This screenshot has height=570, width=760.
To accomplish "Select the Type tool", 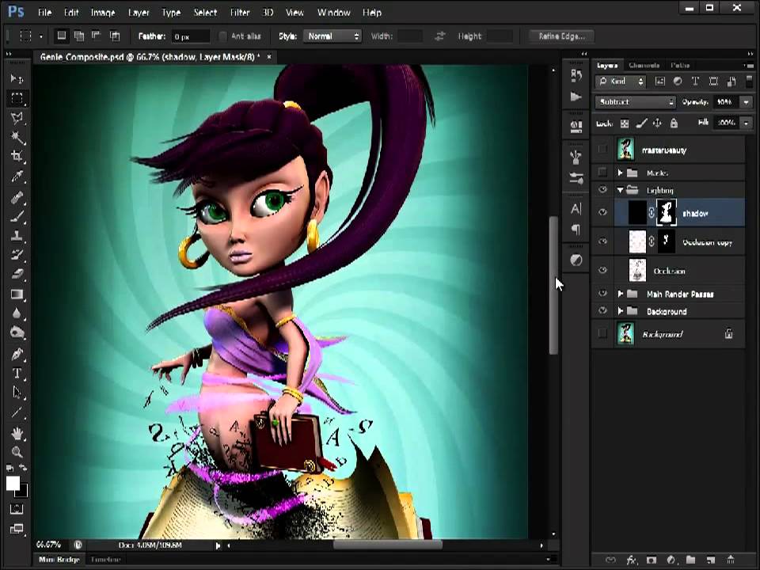I will (17, 373).
